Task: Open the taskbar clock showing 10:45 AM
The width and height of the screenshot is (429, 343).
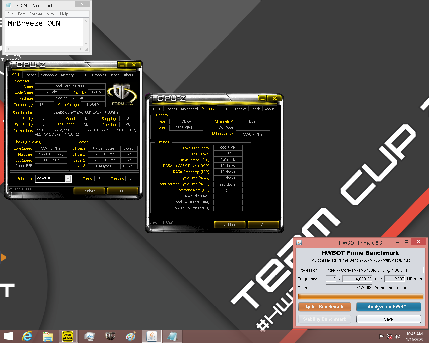Action: coord(415,337)
